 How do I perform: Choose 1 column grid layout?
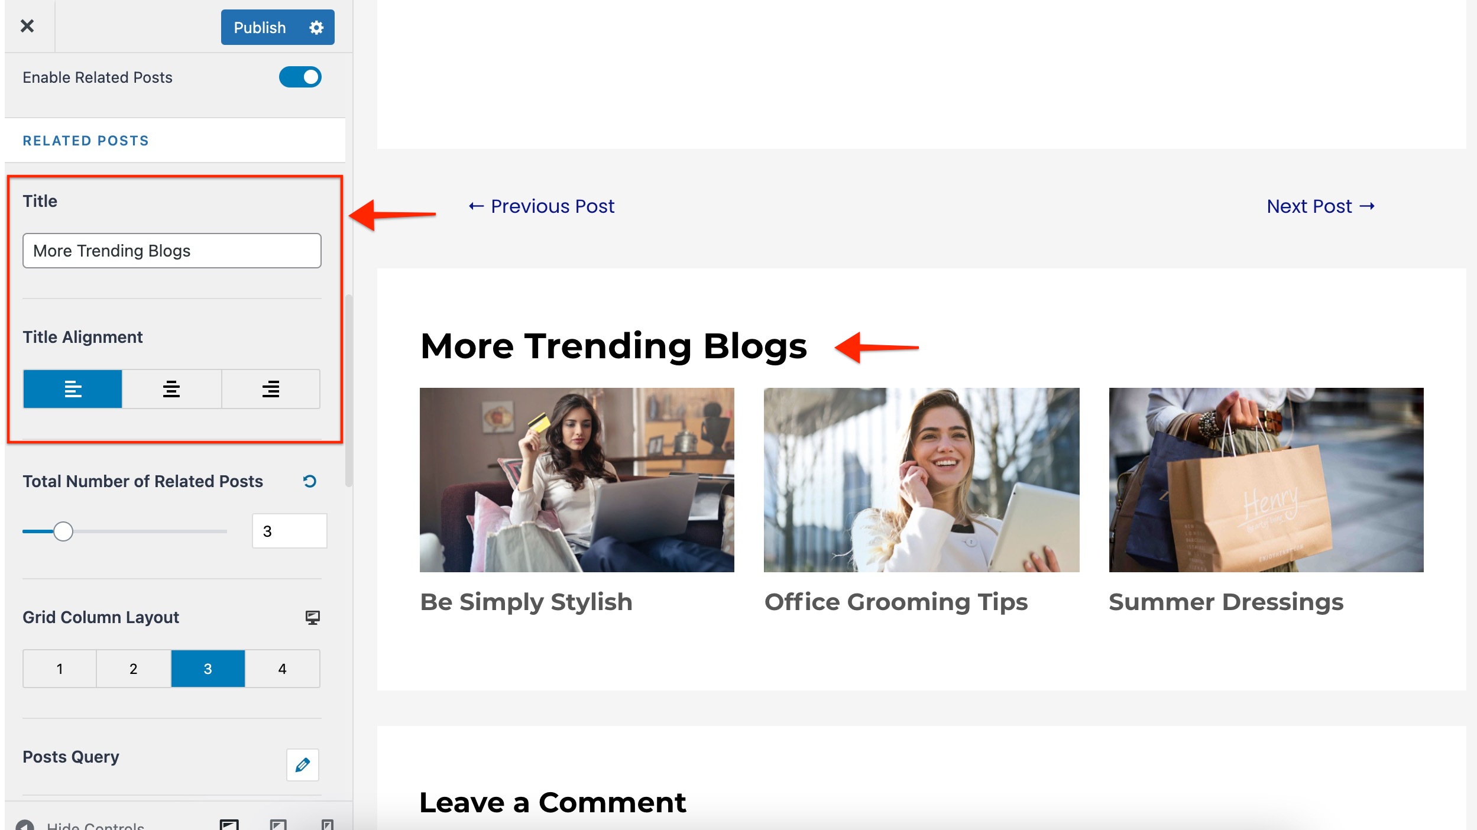60,669
